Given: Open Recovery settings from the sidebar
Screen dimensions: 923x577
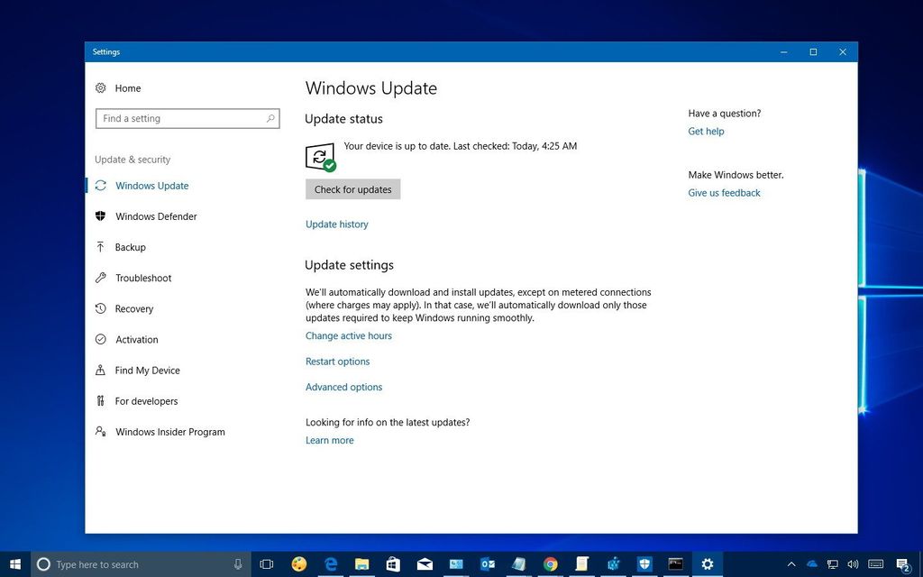Looking at the screenshot, I should coord(134,308).
